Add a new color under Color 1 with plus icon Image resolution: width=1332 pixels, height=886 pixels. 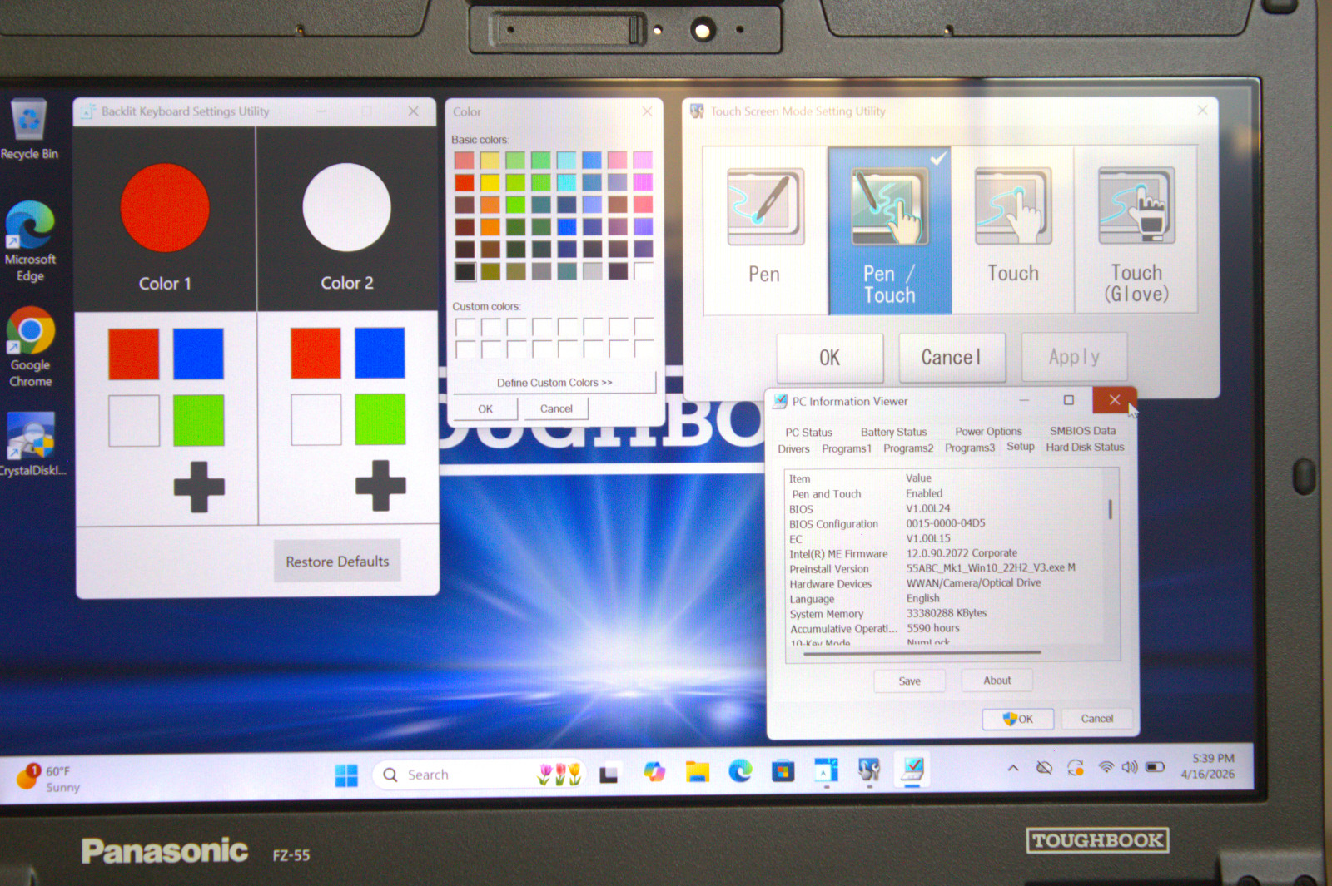[199, 486]
